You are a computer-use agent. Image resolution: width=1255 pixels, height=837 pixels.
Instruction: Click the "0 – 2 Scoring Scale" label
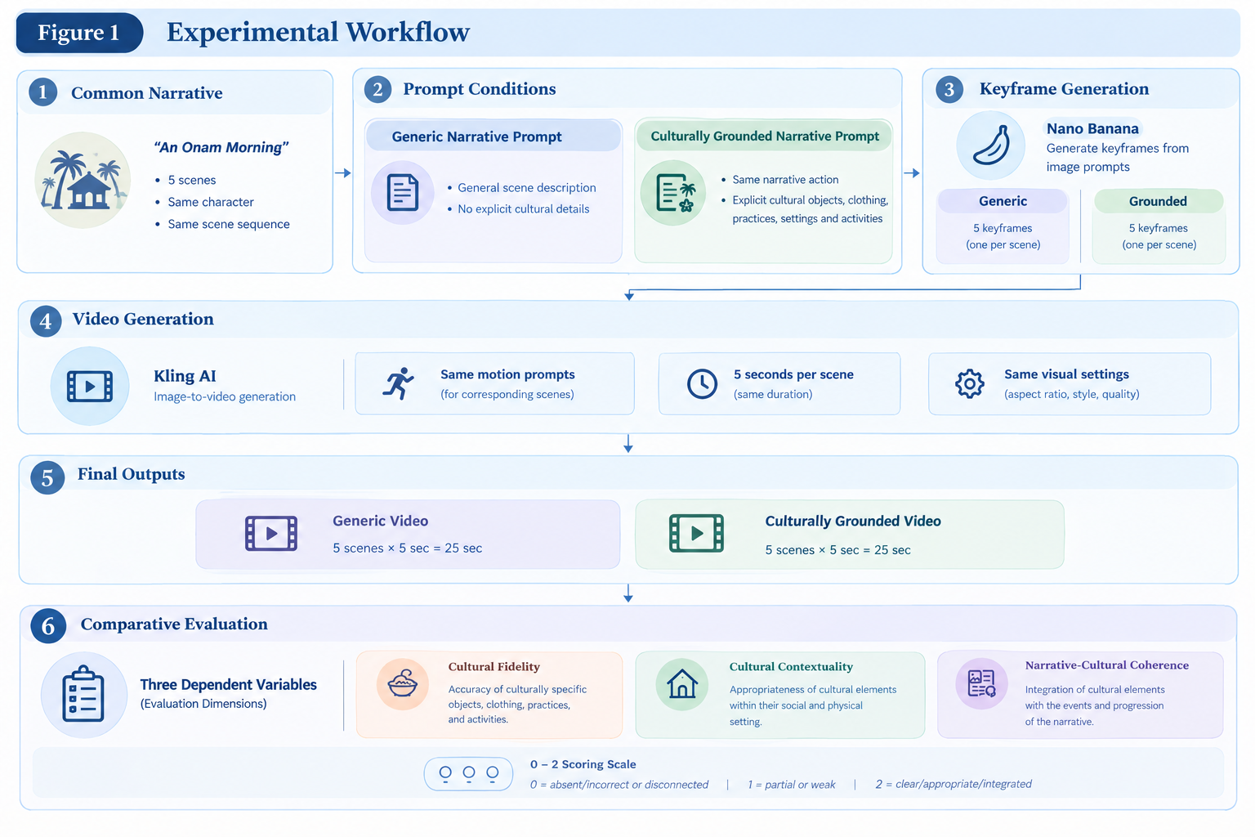583,764
